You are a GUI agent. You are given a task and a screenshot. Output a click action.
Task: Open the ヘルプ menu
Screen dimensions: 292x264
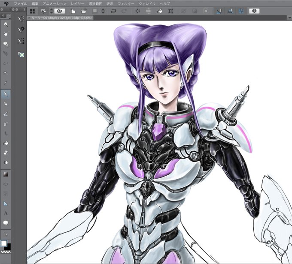point(165,3)
